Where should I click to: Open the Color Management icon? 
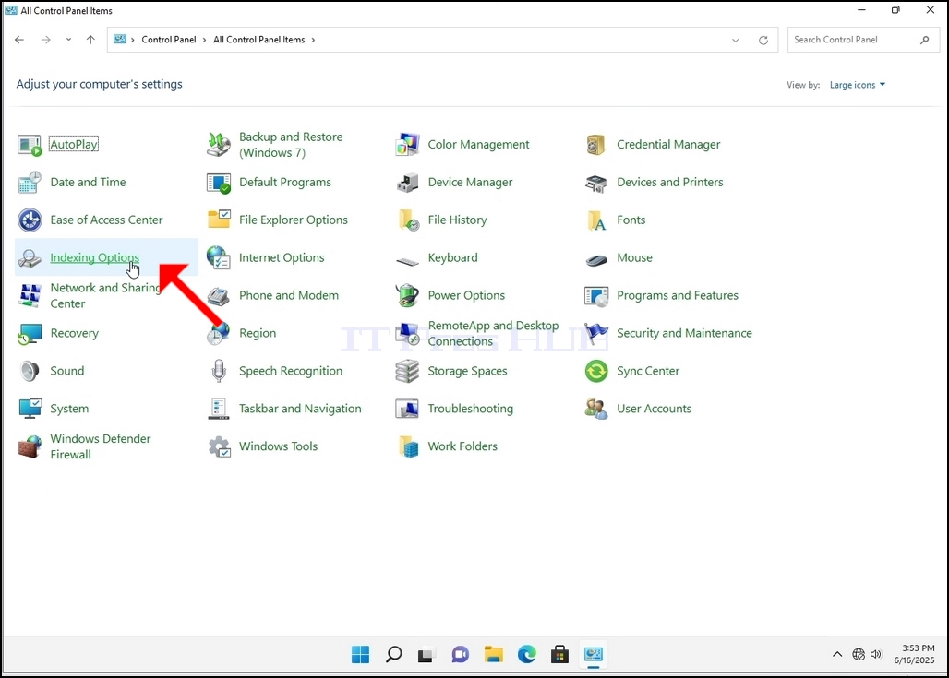407,145
